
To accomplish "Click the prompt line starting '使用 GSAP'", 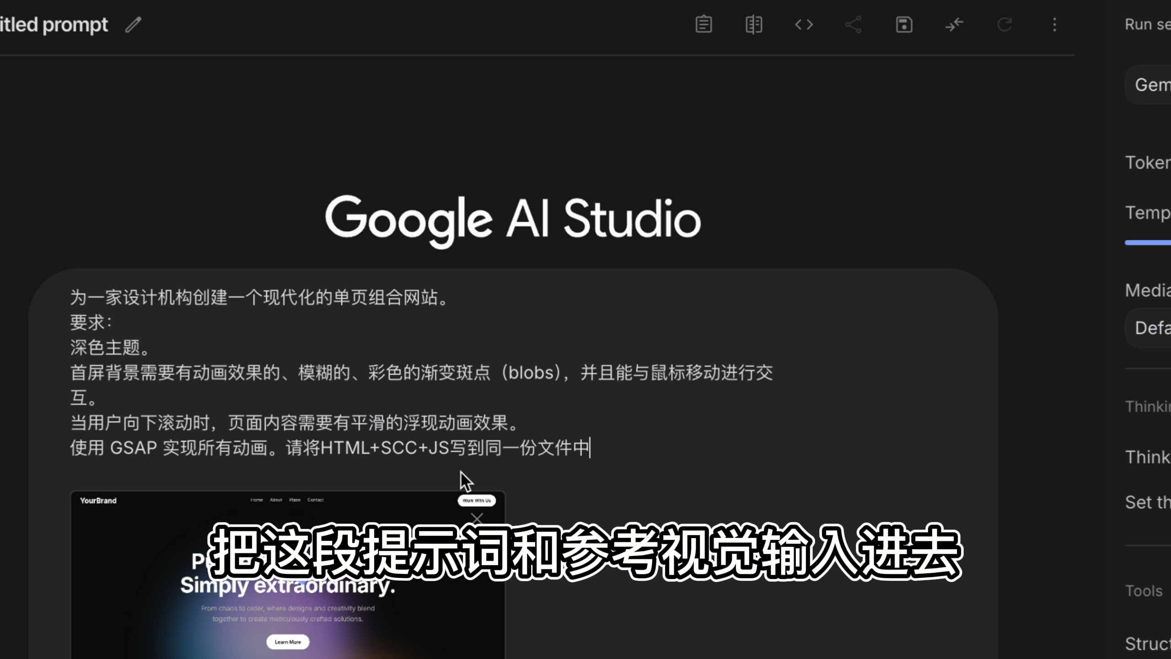I will point(330,448).
